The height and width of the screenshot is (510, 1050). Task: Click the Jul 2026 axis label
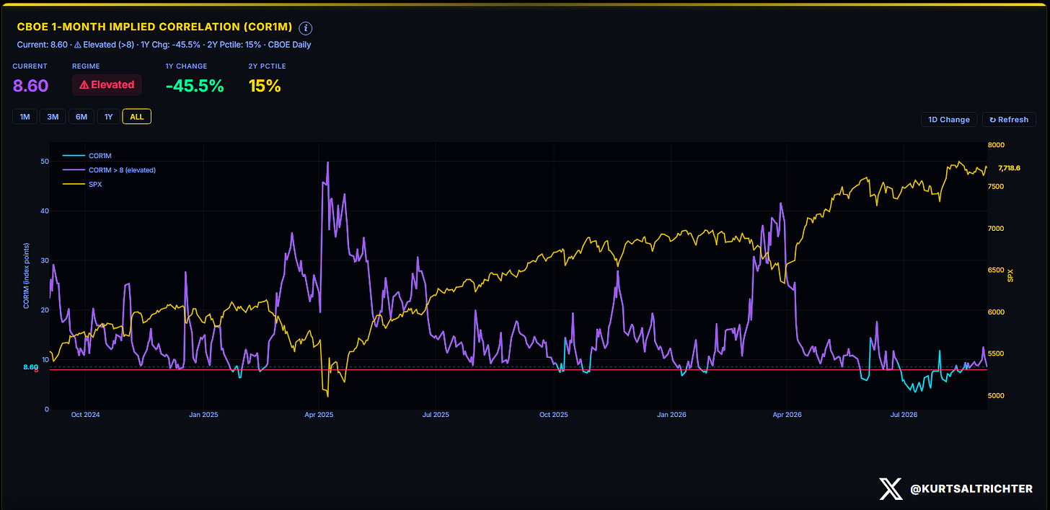(904, 415)
